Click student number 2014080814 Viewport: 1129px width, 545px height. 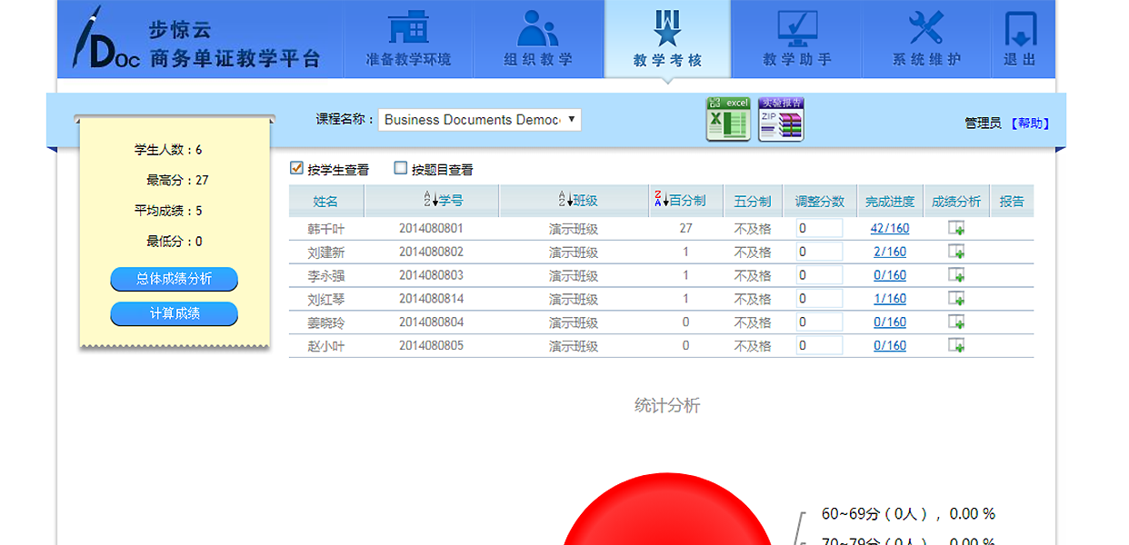431,299
